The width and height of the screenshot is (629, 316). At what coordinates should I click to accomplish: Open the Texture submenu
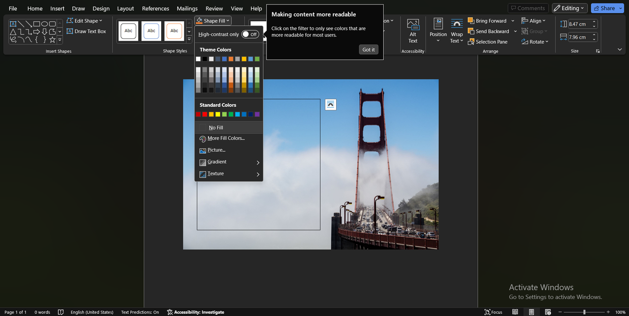[x=229, y=173]
